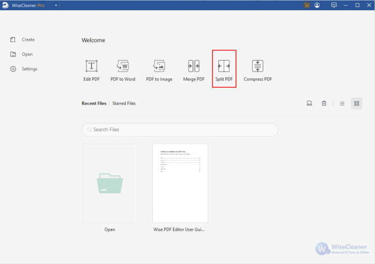Close the WiseCleaner window
The image size is (375, 264).
click(x=369, y=5)
